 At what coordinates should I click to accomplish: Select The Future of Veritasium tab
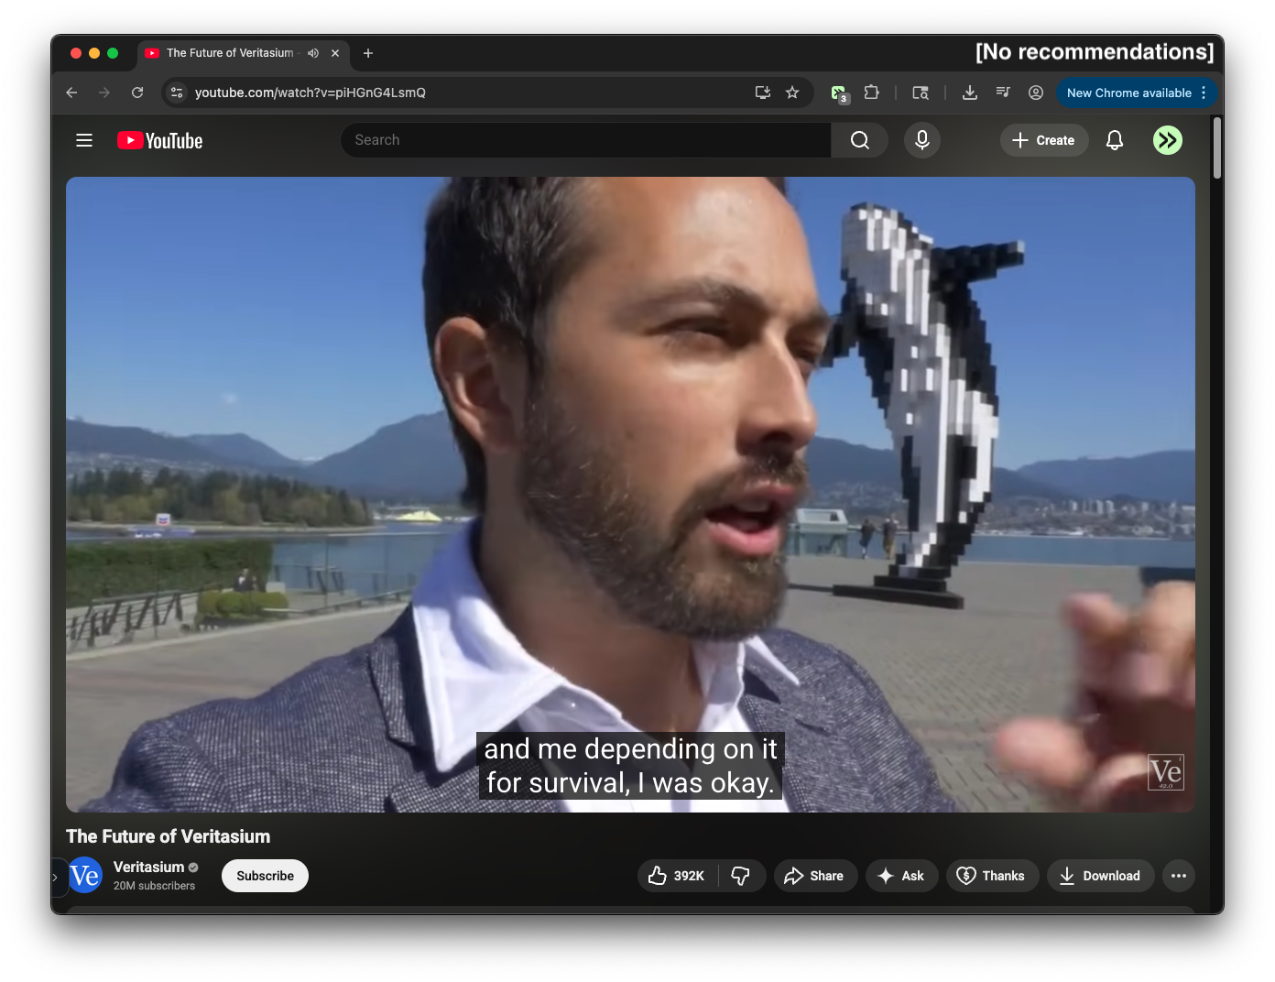click(x=229, y=53)
